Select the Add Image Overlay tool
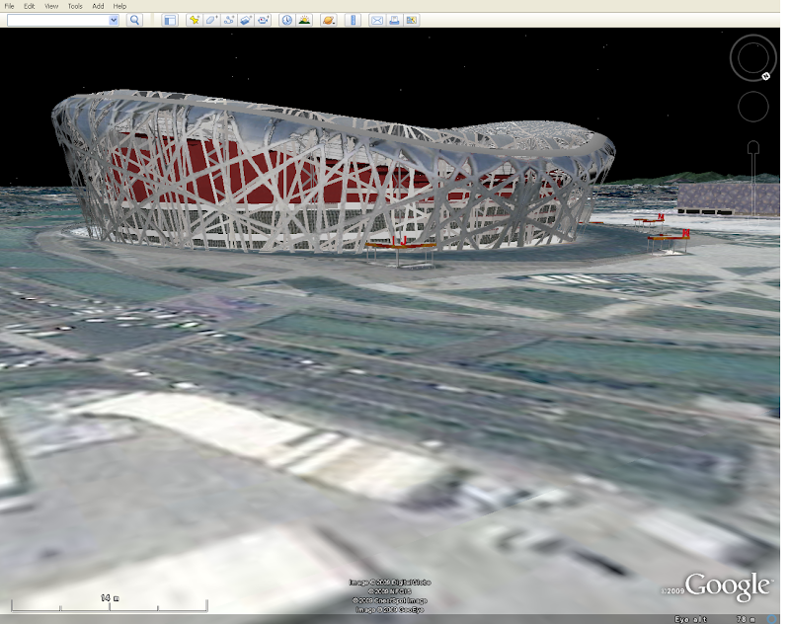Viewport: 790px width, 624px height. (245, 20)
